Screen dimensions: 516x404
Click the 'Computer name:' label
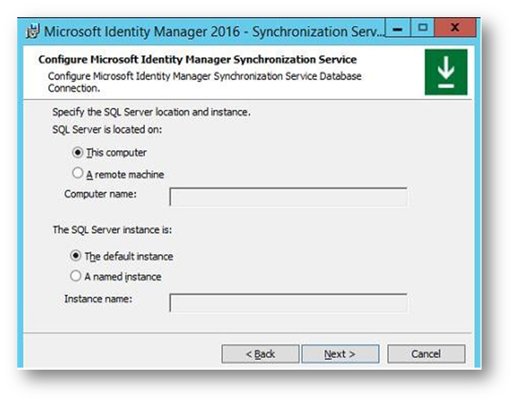click(x=101, y=194)
